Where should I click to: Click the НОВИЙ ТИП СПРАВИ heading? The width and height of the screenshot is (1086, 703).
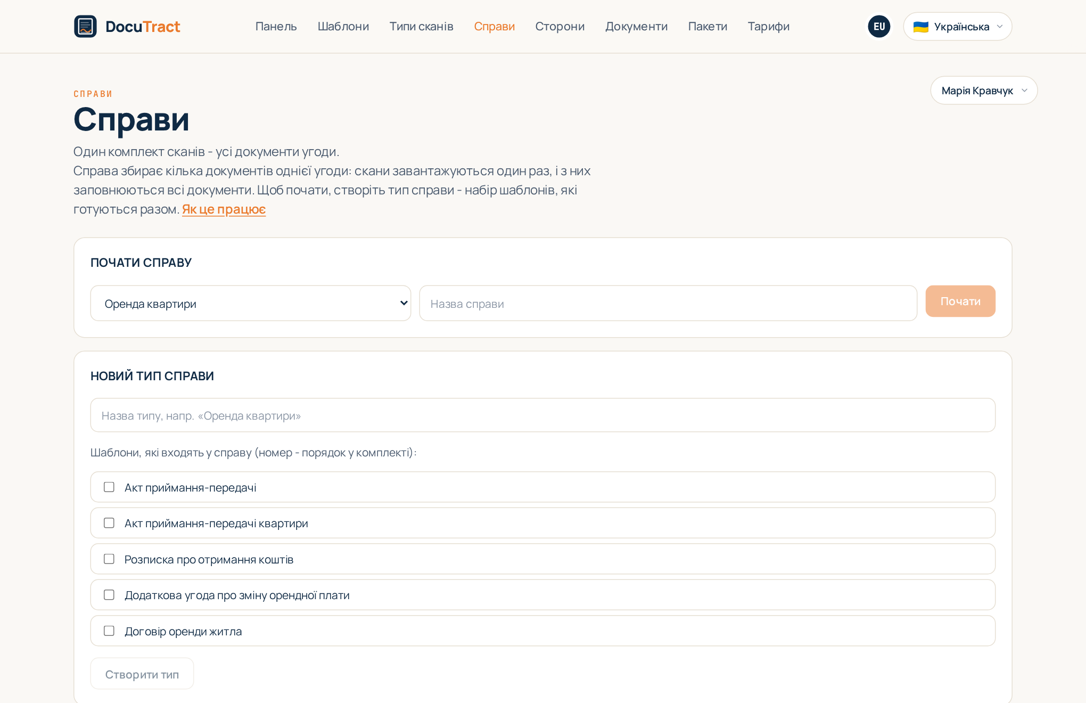152,376
